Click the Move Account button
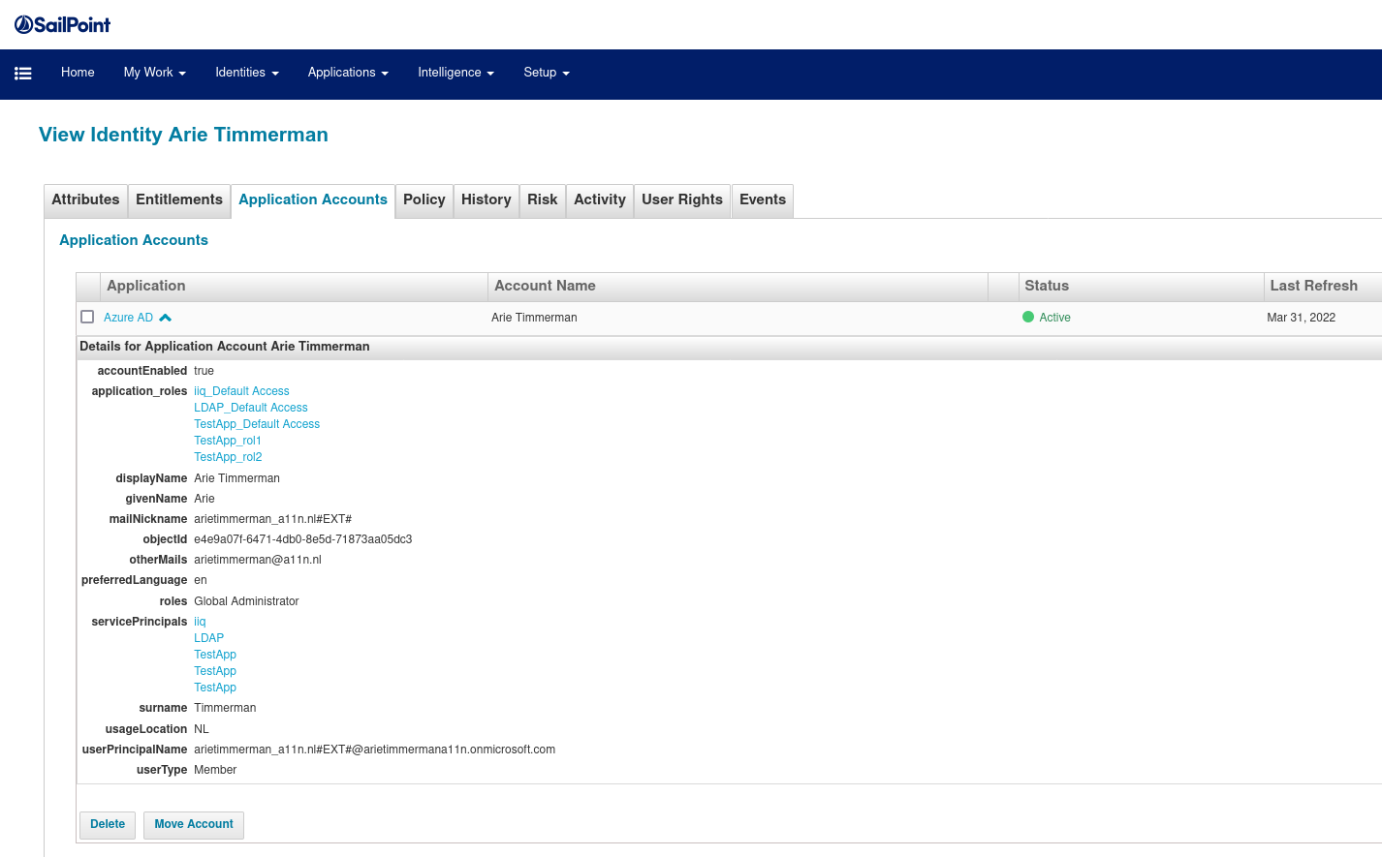This screenshot has width=1382, height=857. tap(194, 824)
